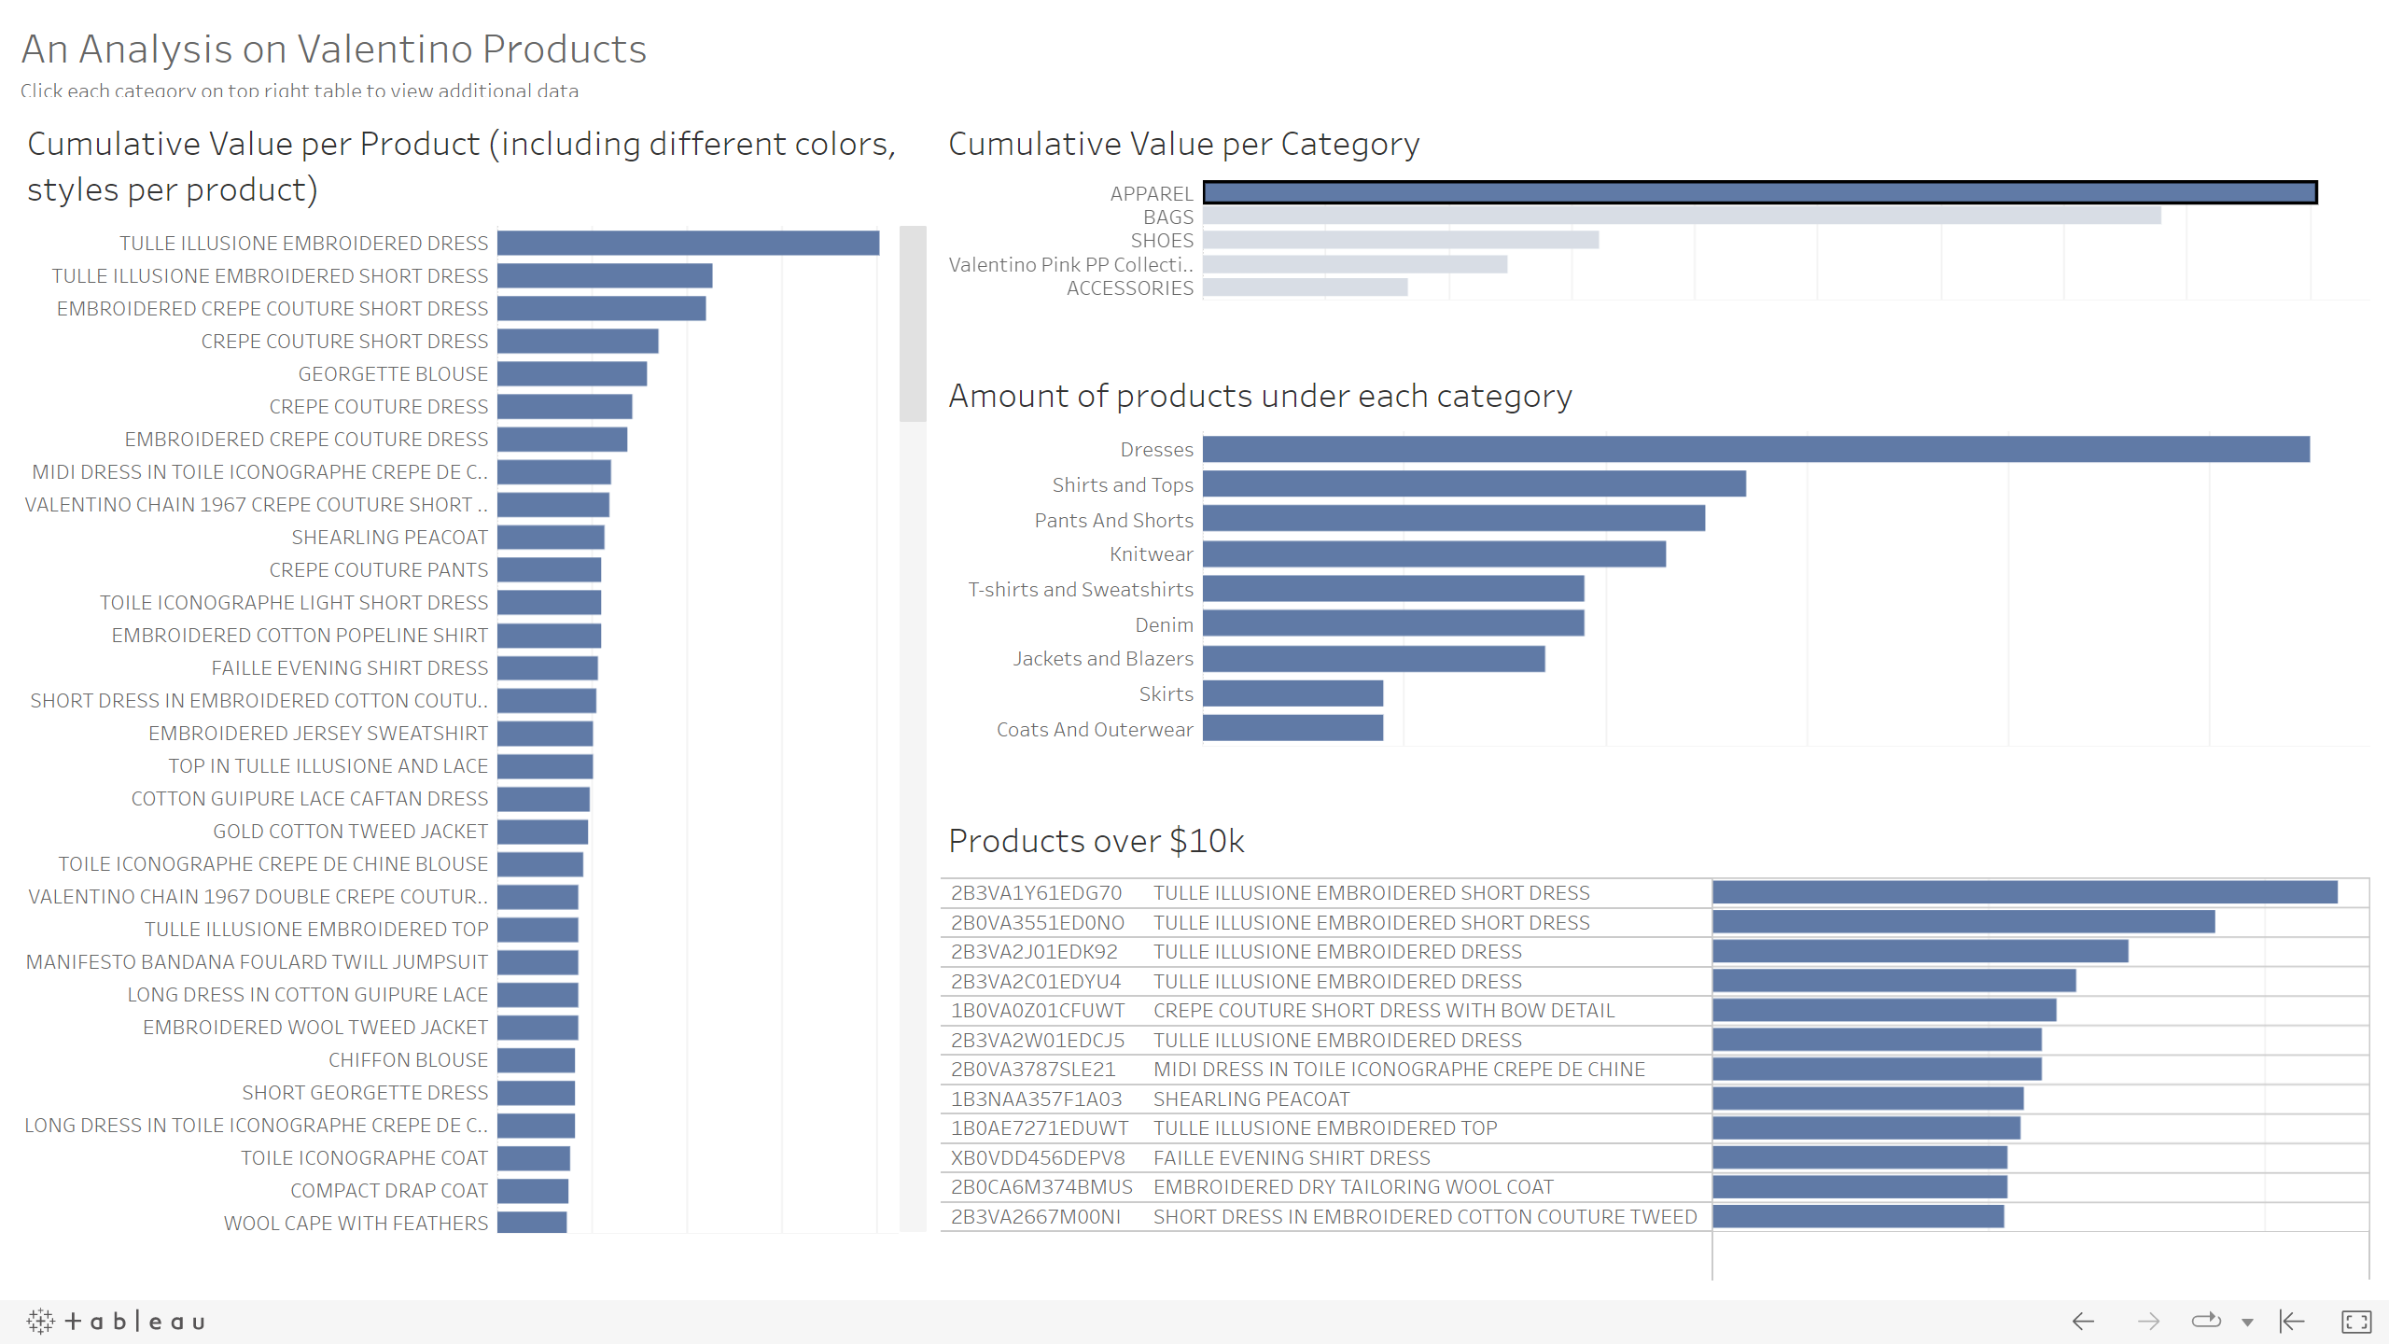Click product code 1B3NAA357F1A03
This screenshot has height=1344, width=2389.
[1036, 1099]
